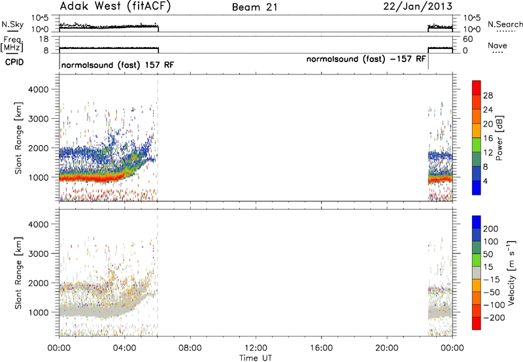Click the '18' frequency axis tick

tap(43, 39)
